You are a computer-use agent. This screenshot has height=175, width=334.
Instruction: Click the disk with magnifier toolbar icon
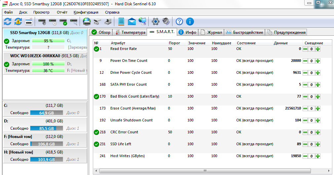tap(74, 22)
